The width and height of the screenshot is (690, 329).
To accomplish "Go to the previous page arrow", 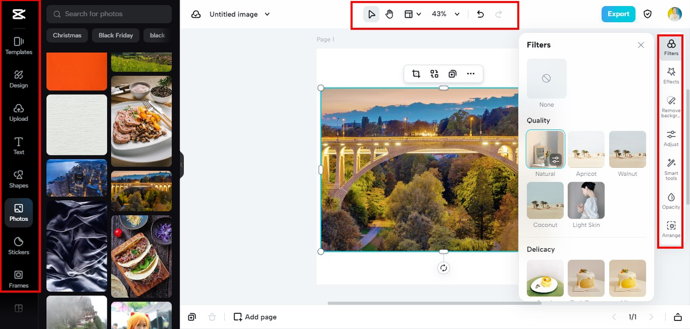I will pos(613,317).
